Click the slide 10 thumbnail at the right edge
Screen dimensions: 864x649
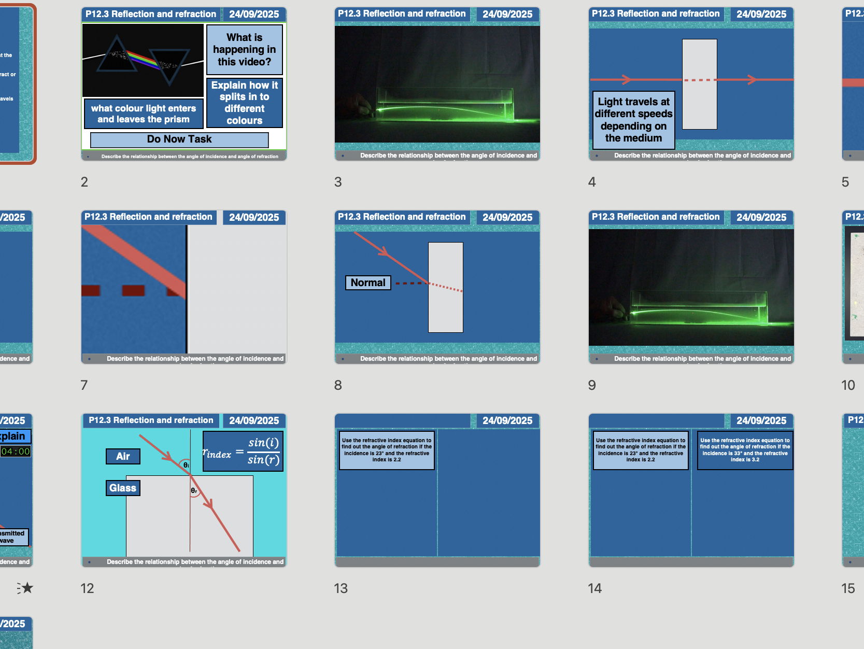point(853,286)
